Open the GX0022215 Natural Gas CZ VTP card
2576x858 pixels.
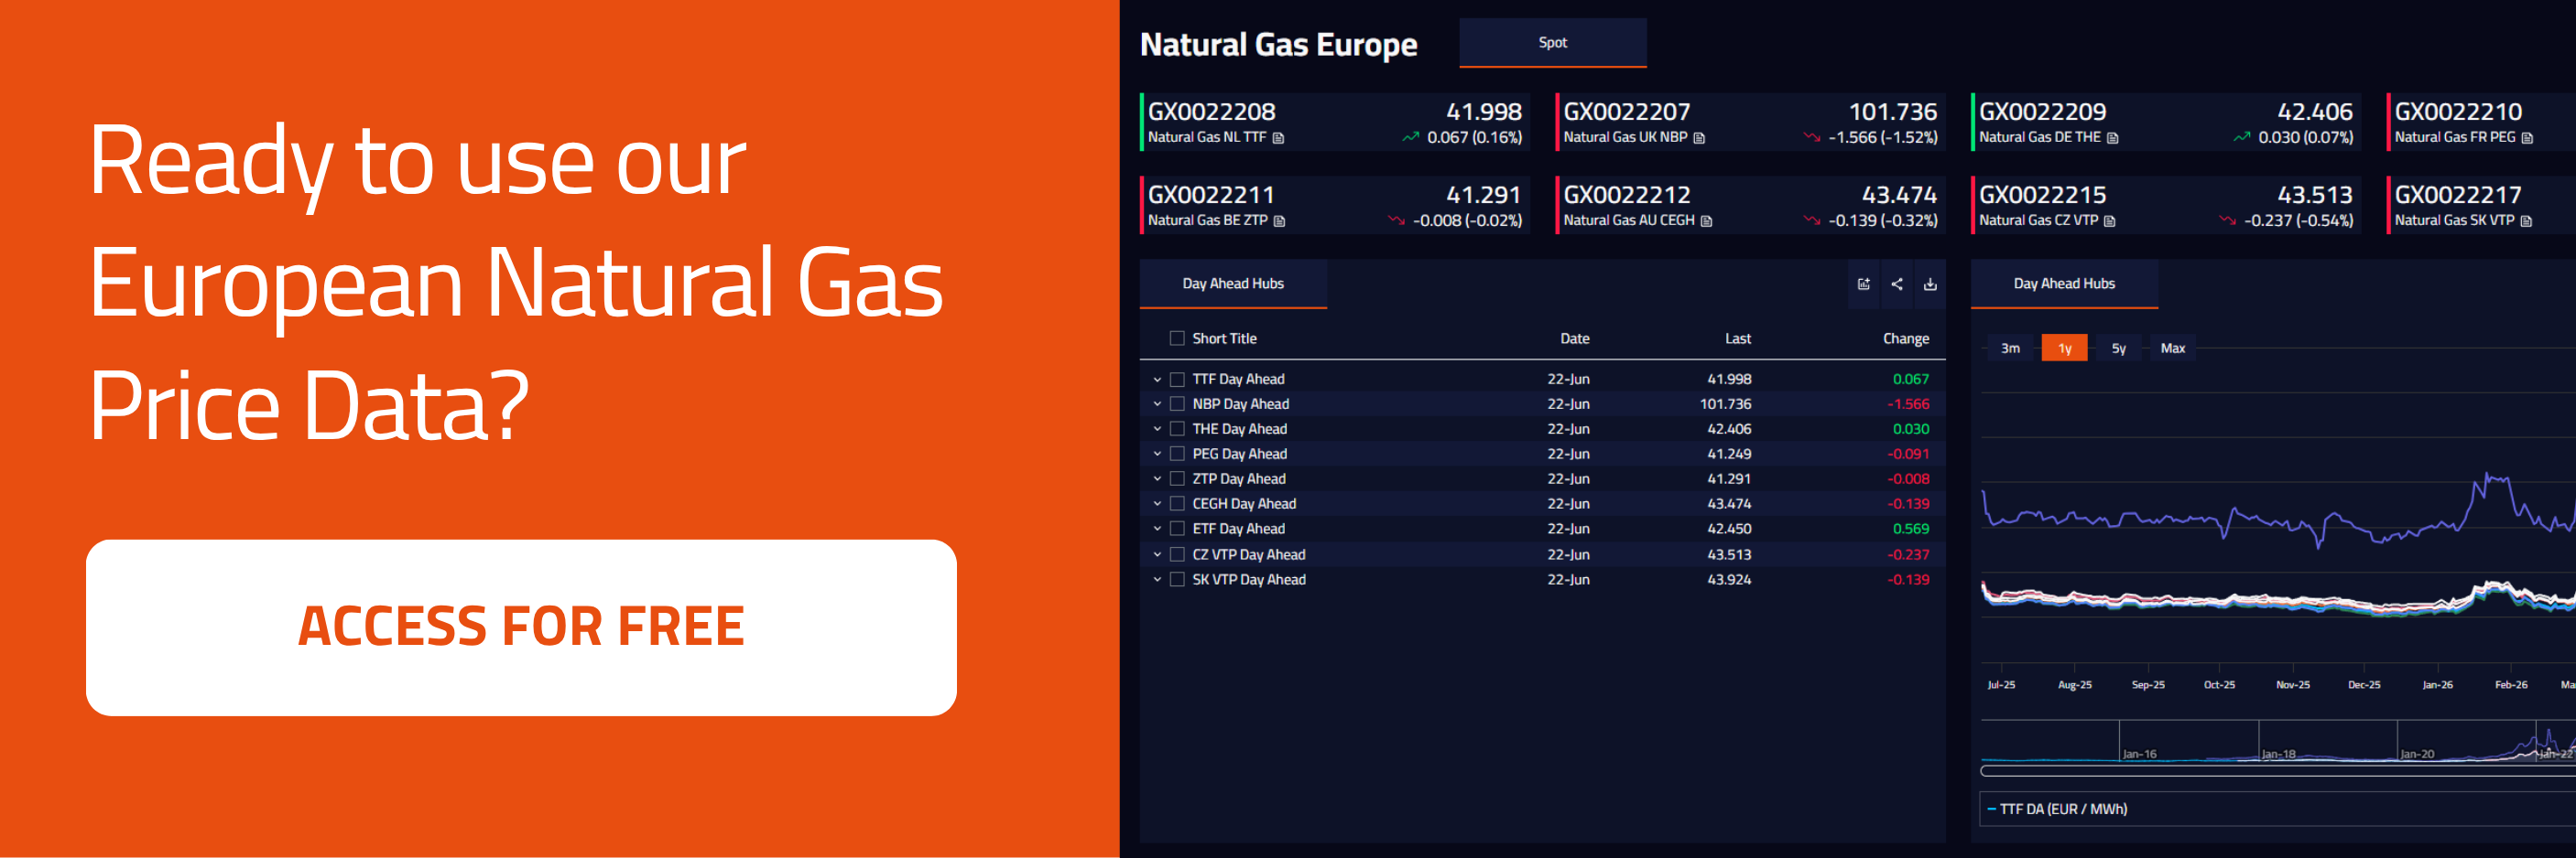tap(2166, 206)
